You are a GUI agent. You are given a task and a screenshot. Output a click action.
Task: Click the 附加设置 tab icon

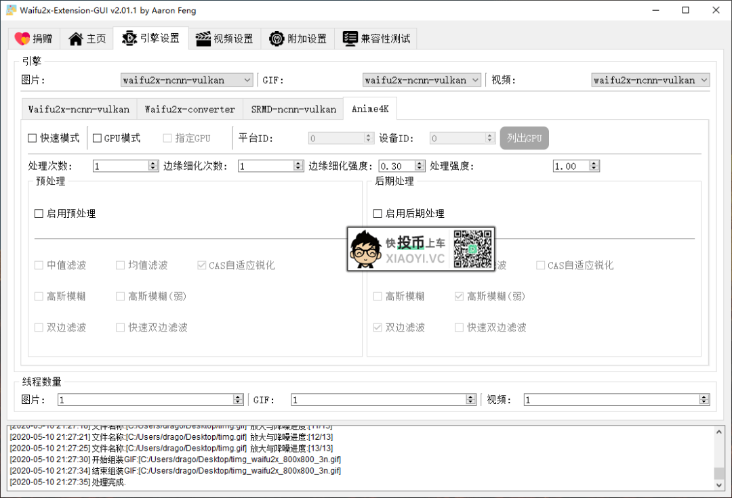click(x=276, y=39)
